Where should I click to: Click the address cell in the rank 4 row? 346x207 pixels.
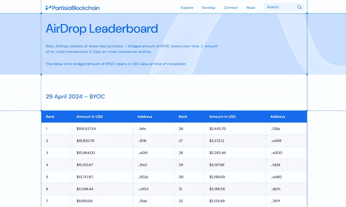click(x=154, y=165)
